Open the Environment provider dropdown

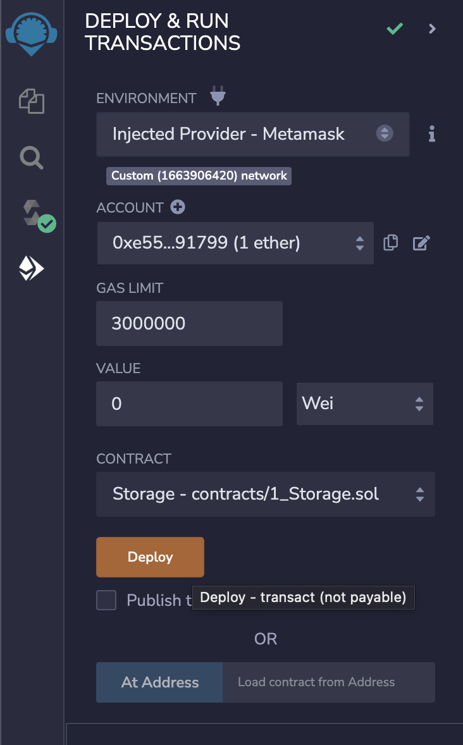tap(252, 134)
